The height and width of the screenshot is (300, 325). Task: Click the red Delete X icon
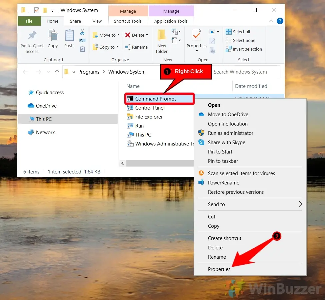click(128, 35)
